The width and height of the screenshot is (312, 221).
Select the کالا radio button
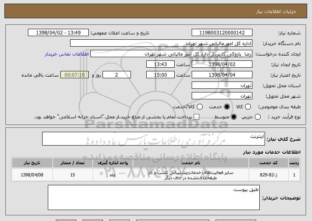[248, 107]
